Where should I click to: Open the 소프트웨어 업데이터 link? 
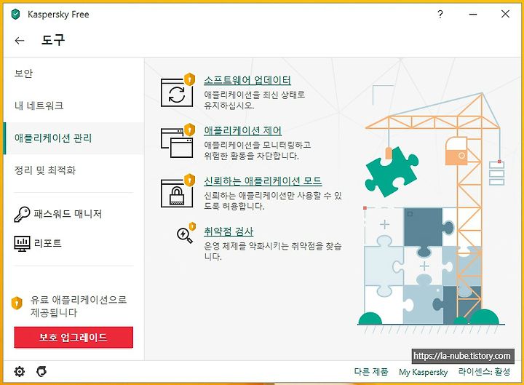pos(247,80)
